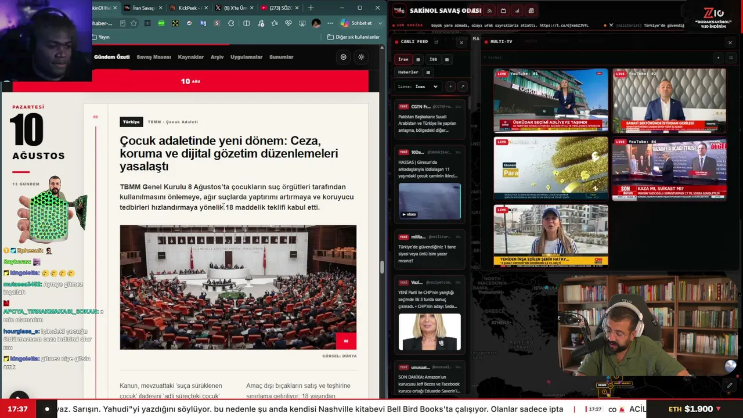
Task: Switch to the (273) SÖZC... YouTube tab
Action: (x=279, y=8)
